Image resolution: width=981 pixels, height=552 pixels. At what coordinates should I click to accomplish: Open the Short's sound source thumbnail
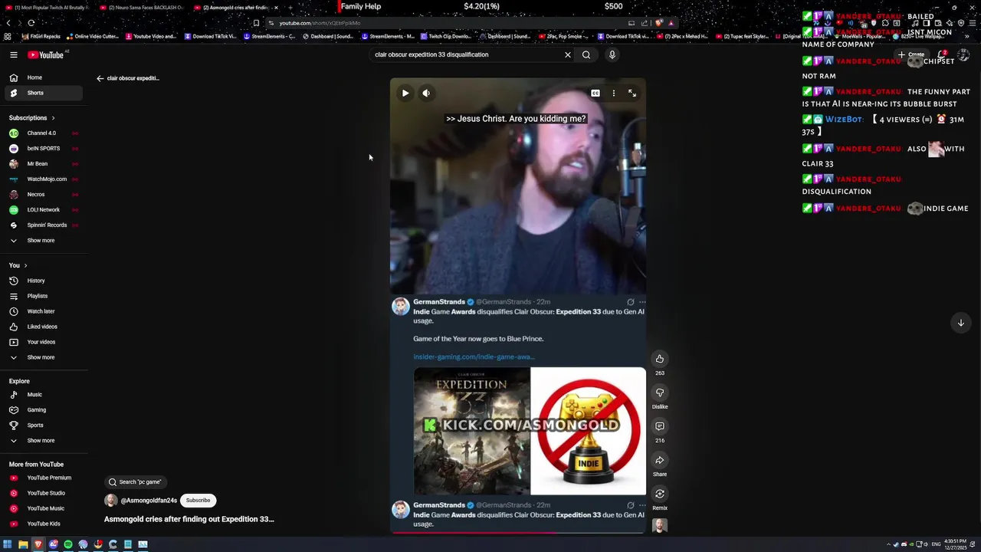tap(659, 526)
